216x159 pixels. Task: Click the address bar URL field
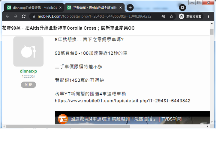pyautogui.click(x=94, y=16)
